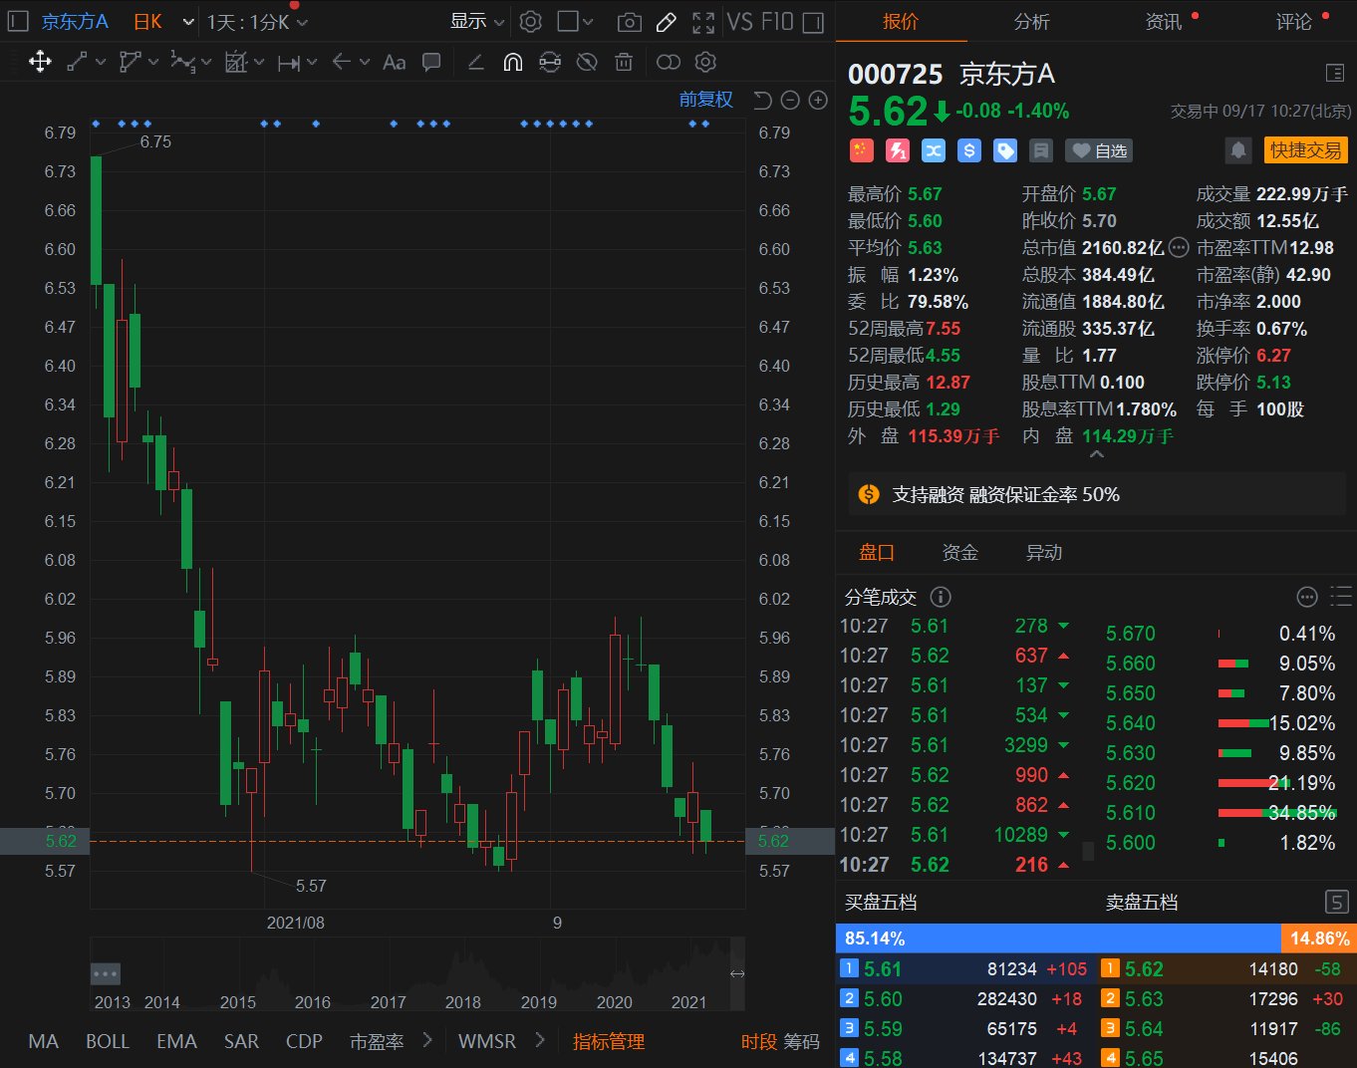
Task: Open the 资金 capital flow tab
Action: [x=959, y=552]
